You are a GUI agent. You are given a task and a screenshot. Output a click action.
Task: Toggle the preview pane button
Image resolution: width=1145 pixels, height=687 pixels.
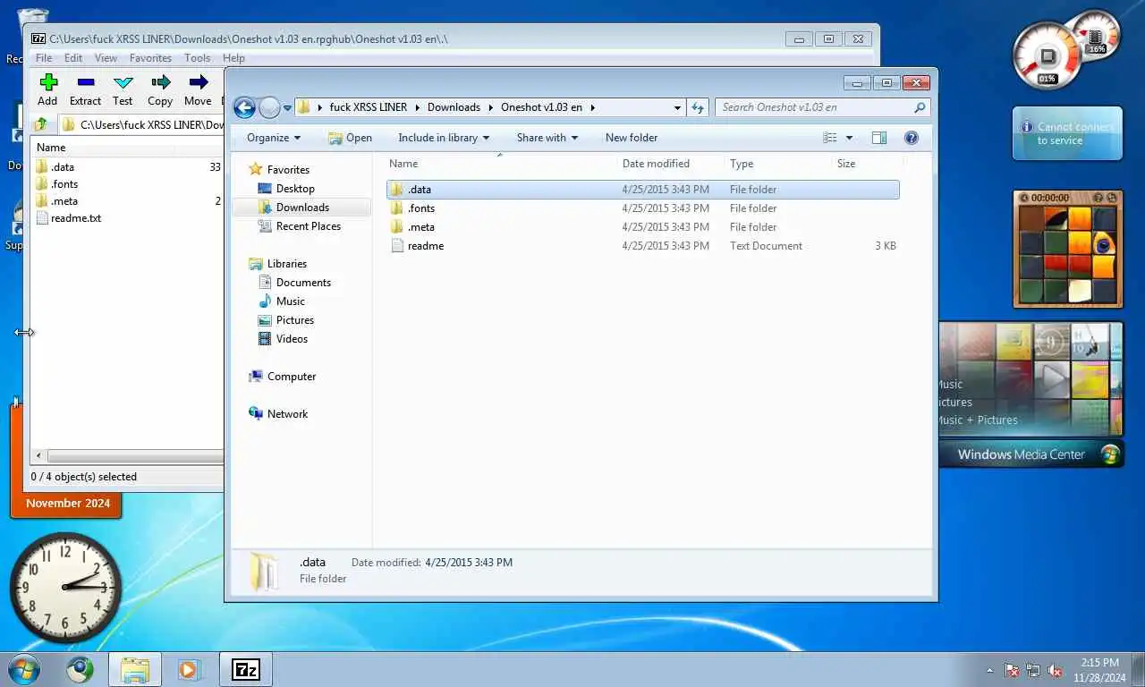coord(879,138)
